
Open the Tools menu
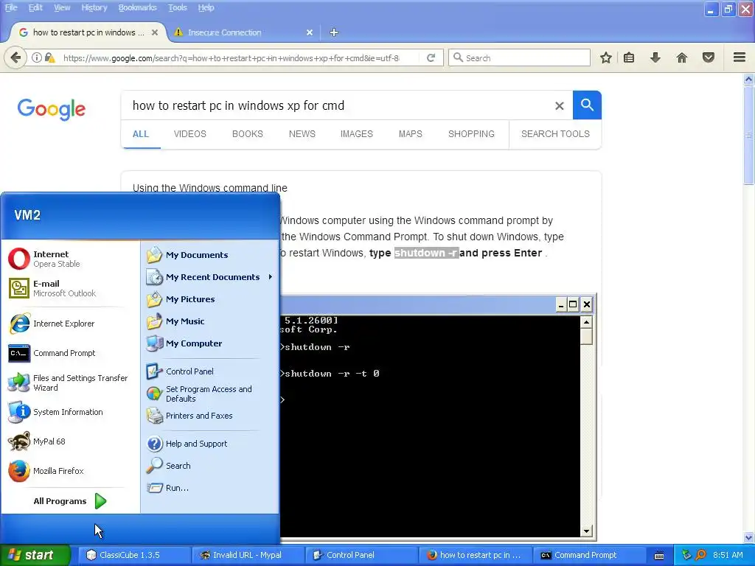click(x=177, y=7)
